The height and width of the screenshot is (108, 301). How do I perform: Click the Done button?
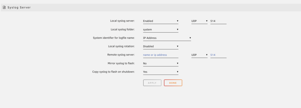pyautogui.click(x=173, y=83)
